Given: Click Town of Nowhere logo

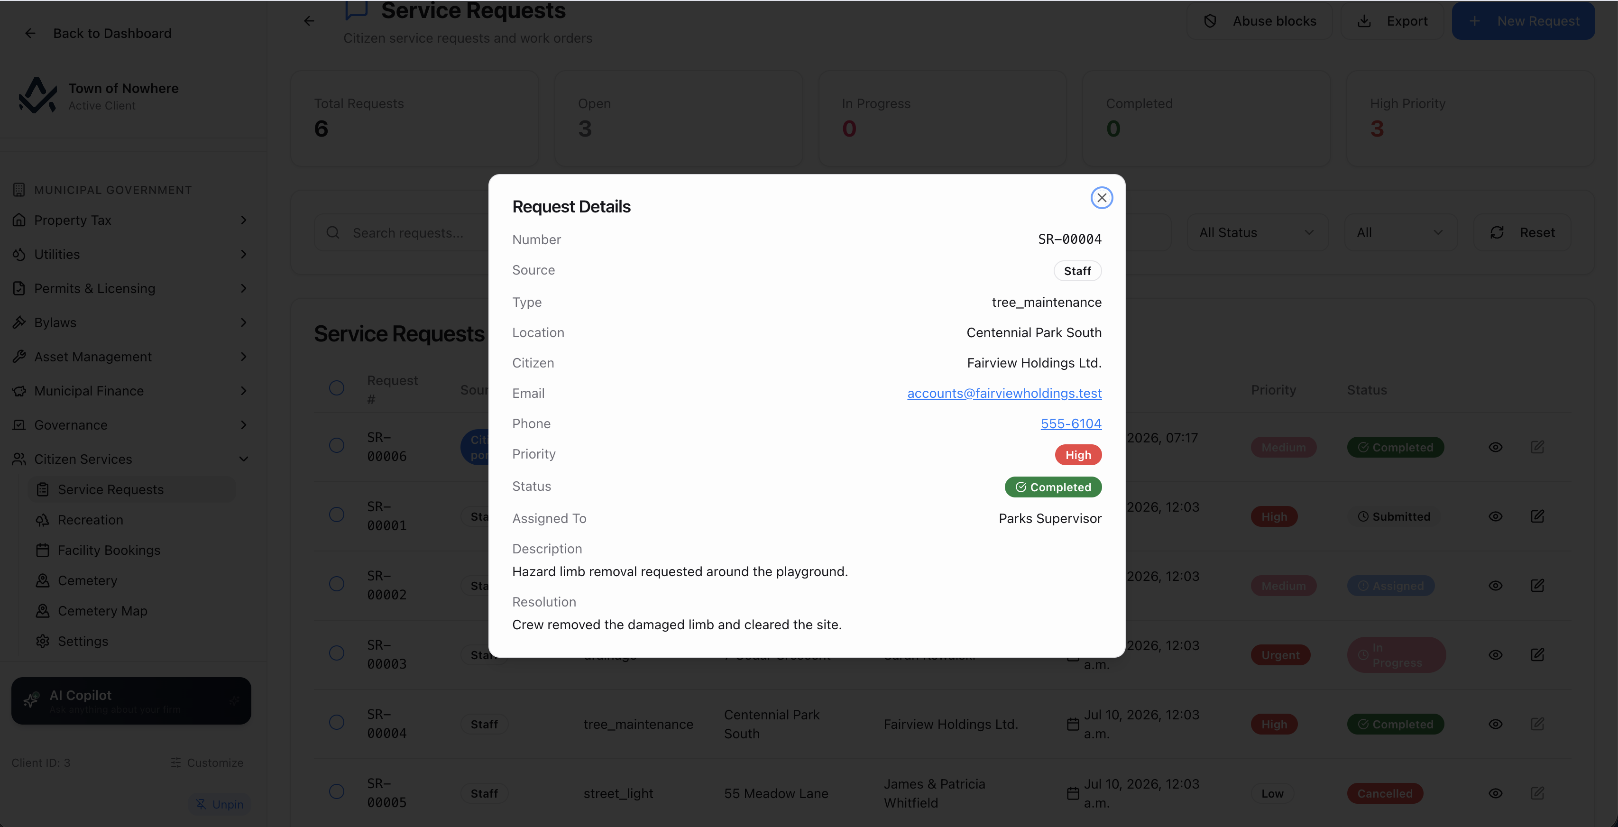Looking at the screenshot, I should [37, 95].
